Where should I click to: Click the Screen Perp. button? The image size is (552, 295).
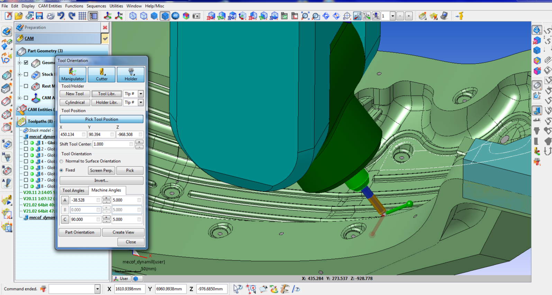(101, 170)
